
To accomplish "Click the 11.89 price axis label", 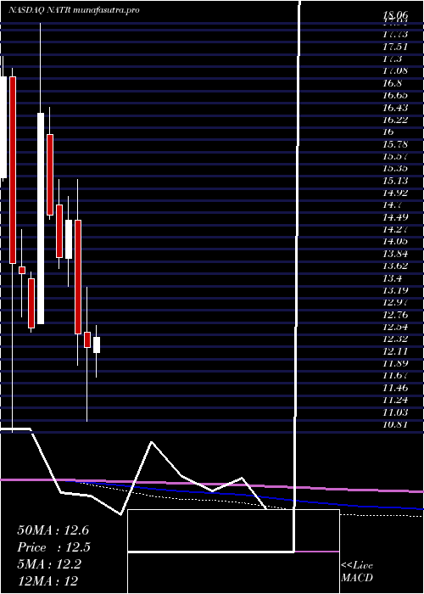I will 395,364.
